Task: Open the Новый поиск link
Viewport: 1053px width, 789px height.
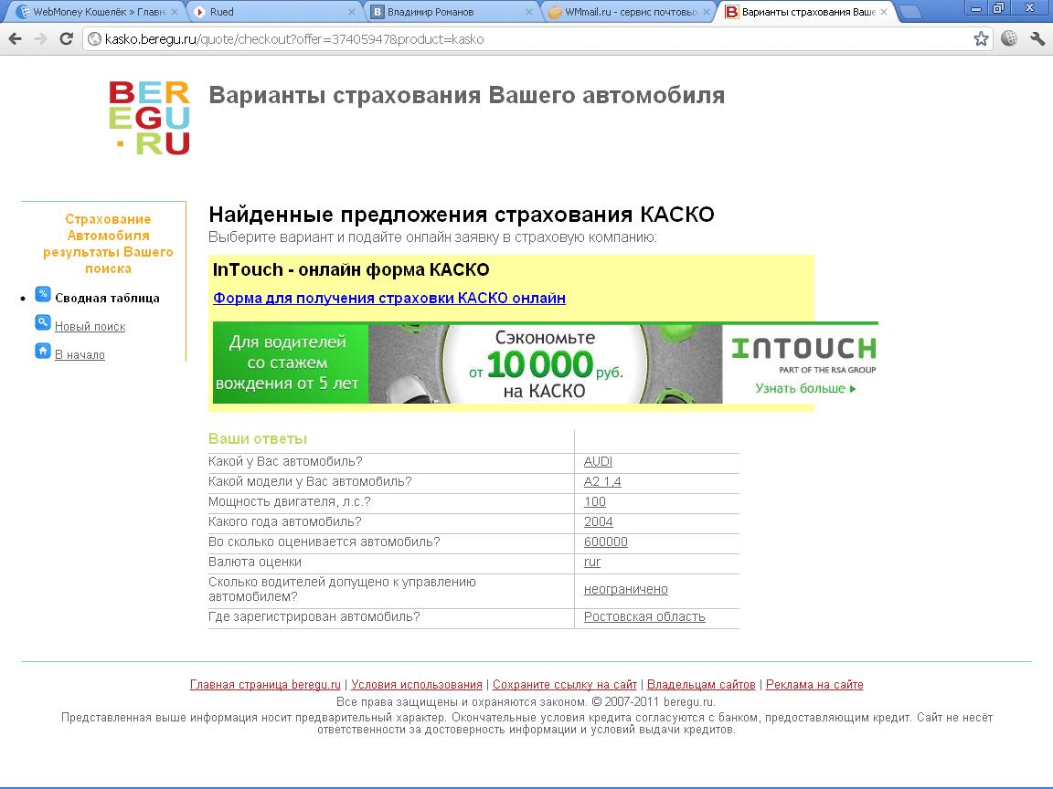Action: (x=90, y=327)
